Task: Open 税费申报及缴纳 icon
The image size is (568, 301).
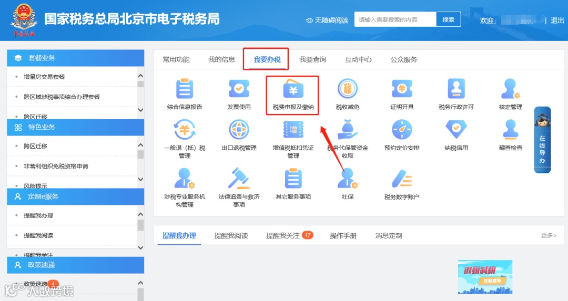Action: point(293,89)
